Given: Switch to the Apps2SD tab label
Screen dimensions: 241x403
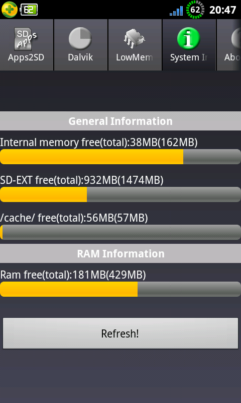Looking at the screenshot, I should coord(26,57).
